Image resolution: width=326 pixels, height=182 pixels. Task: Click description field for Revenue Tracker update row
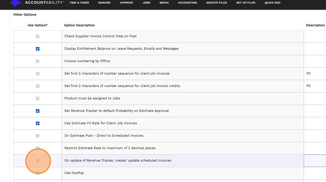coord(315,161)
